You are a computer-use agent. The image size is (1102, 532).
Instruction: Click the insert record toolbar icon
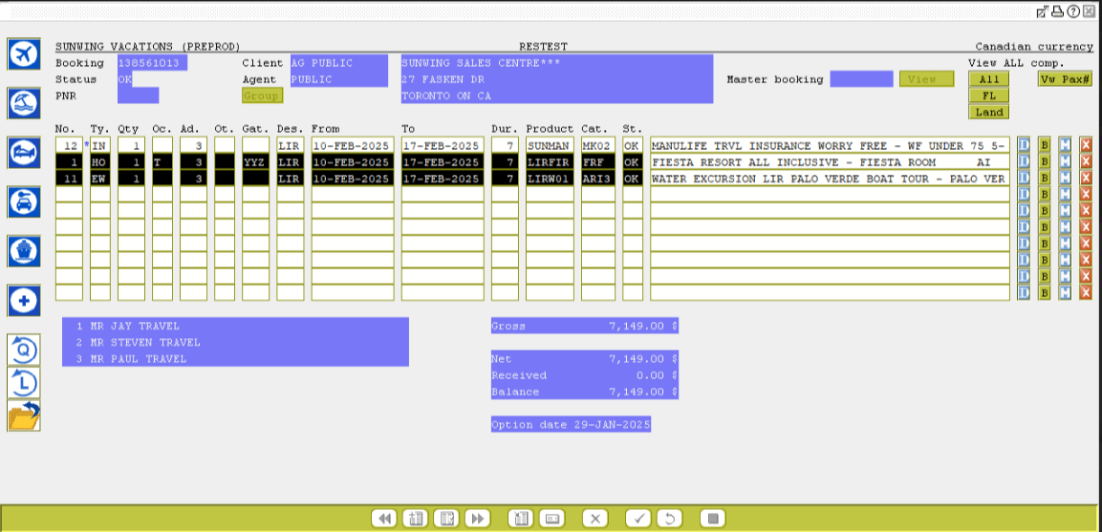pos(415,519)
